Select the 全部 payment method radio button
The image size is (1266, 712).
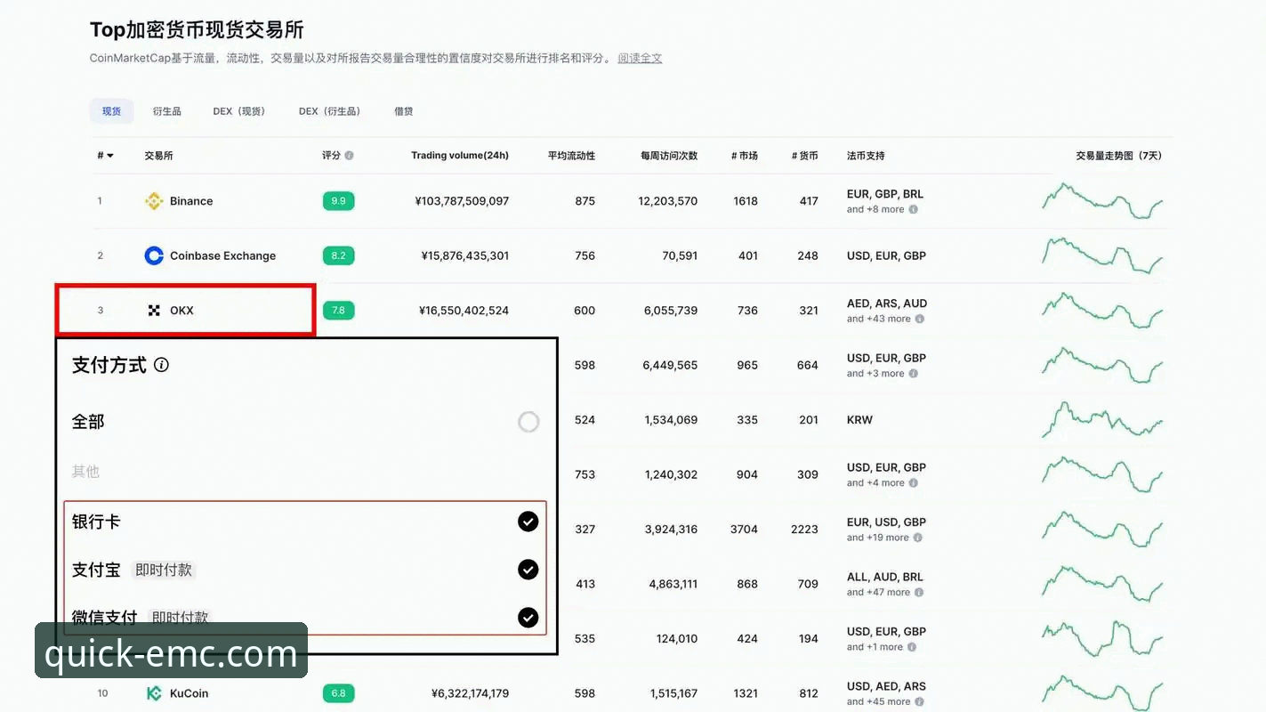528,422
